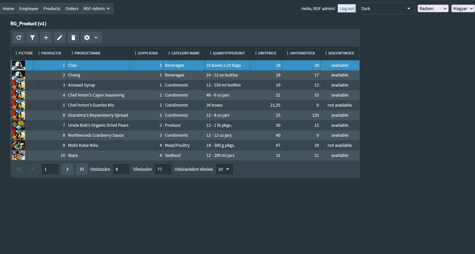Go to next page using arrow icon
This screenshot has height=254, width=475.
(x=67, y=169)
